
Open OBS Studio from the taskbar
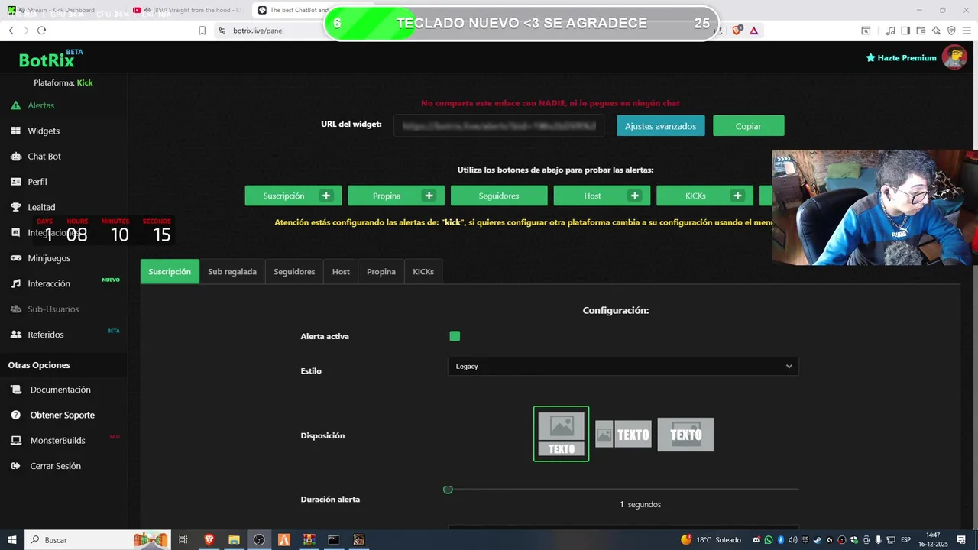259,540
